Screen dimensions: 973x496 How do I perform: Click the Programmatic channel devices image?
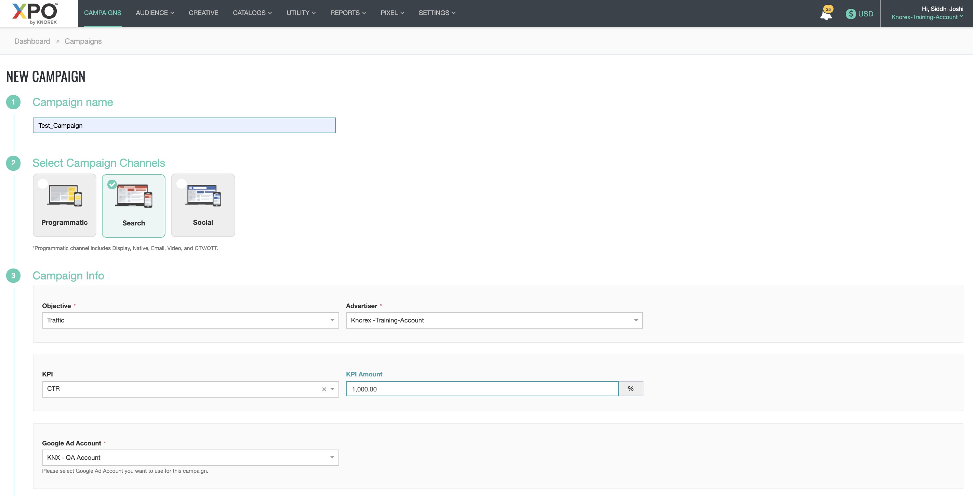65,195
